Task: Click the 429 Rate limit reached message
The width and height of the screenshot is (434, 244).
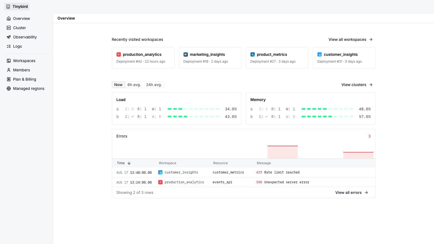Action: tap(278, 172)
